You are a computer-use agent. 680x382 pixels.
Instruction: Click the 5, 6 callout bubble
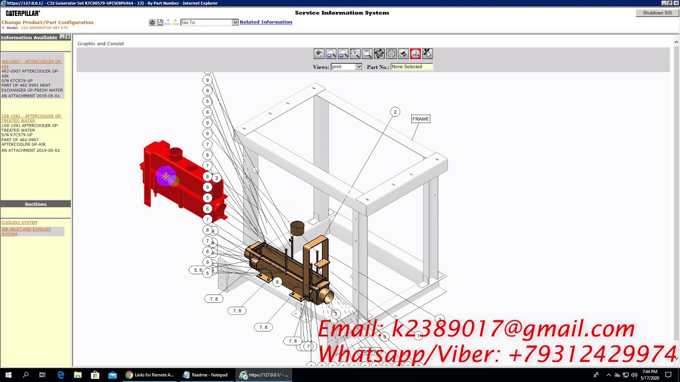pyautogui.click(x=198, y=270)
